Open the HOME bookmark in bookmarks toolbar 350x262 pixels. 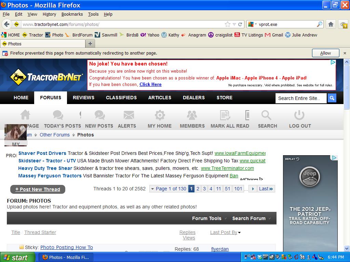click(x=11, y=35)
